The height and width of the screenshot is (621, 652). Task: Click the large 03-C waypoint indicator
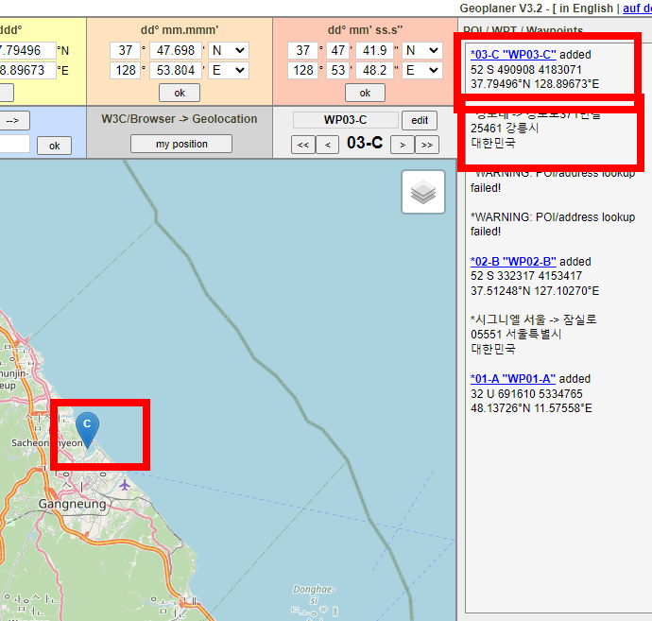[x=365, y=143]
